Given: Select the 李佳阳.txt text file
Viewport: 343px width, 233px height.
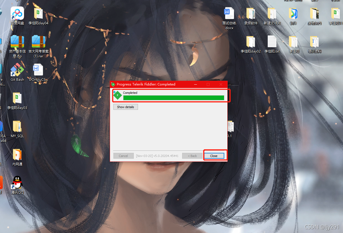Looking at the screenshot, I should tap(272, 44).
